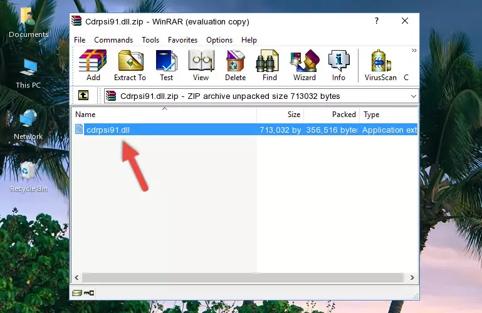Click the Delete toolbar icon
The height and width of the screenshot is (313, 482).
click(235, 65)
